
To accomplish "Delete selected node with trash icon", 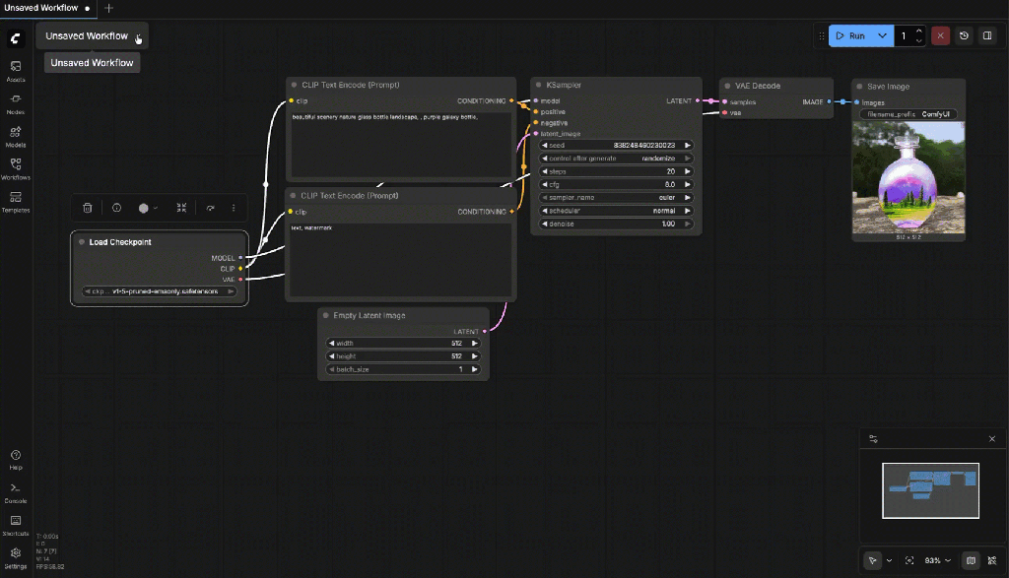I will pyautogui.click(x=88, y=208).
